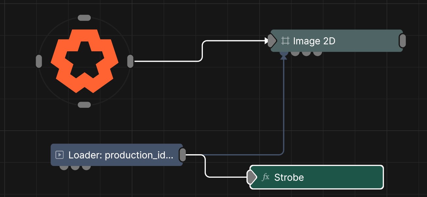
Task: Click the play icon on Loader node
Action: 59,155
